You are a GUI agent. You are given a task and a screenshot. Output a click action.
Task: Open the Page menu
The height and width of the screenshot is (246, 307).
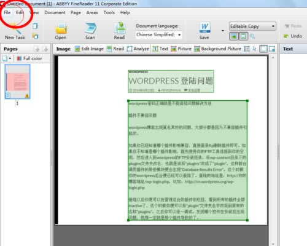point(76,12)
